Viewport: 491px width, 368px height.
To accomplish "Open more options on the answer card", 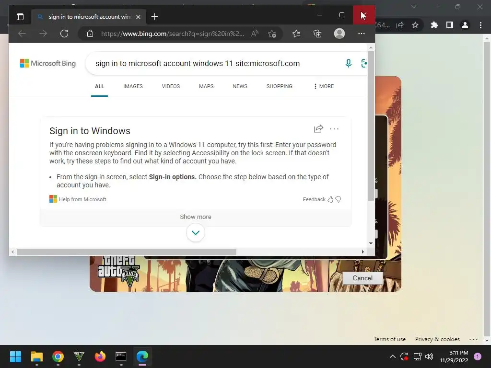I will click(334, 128).
